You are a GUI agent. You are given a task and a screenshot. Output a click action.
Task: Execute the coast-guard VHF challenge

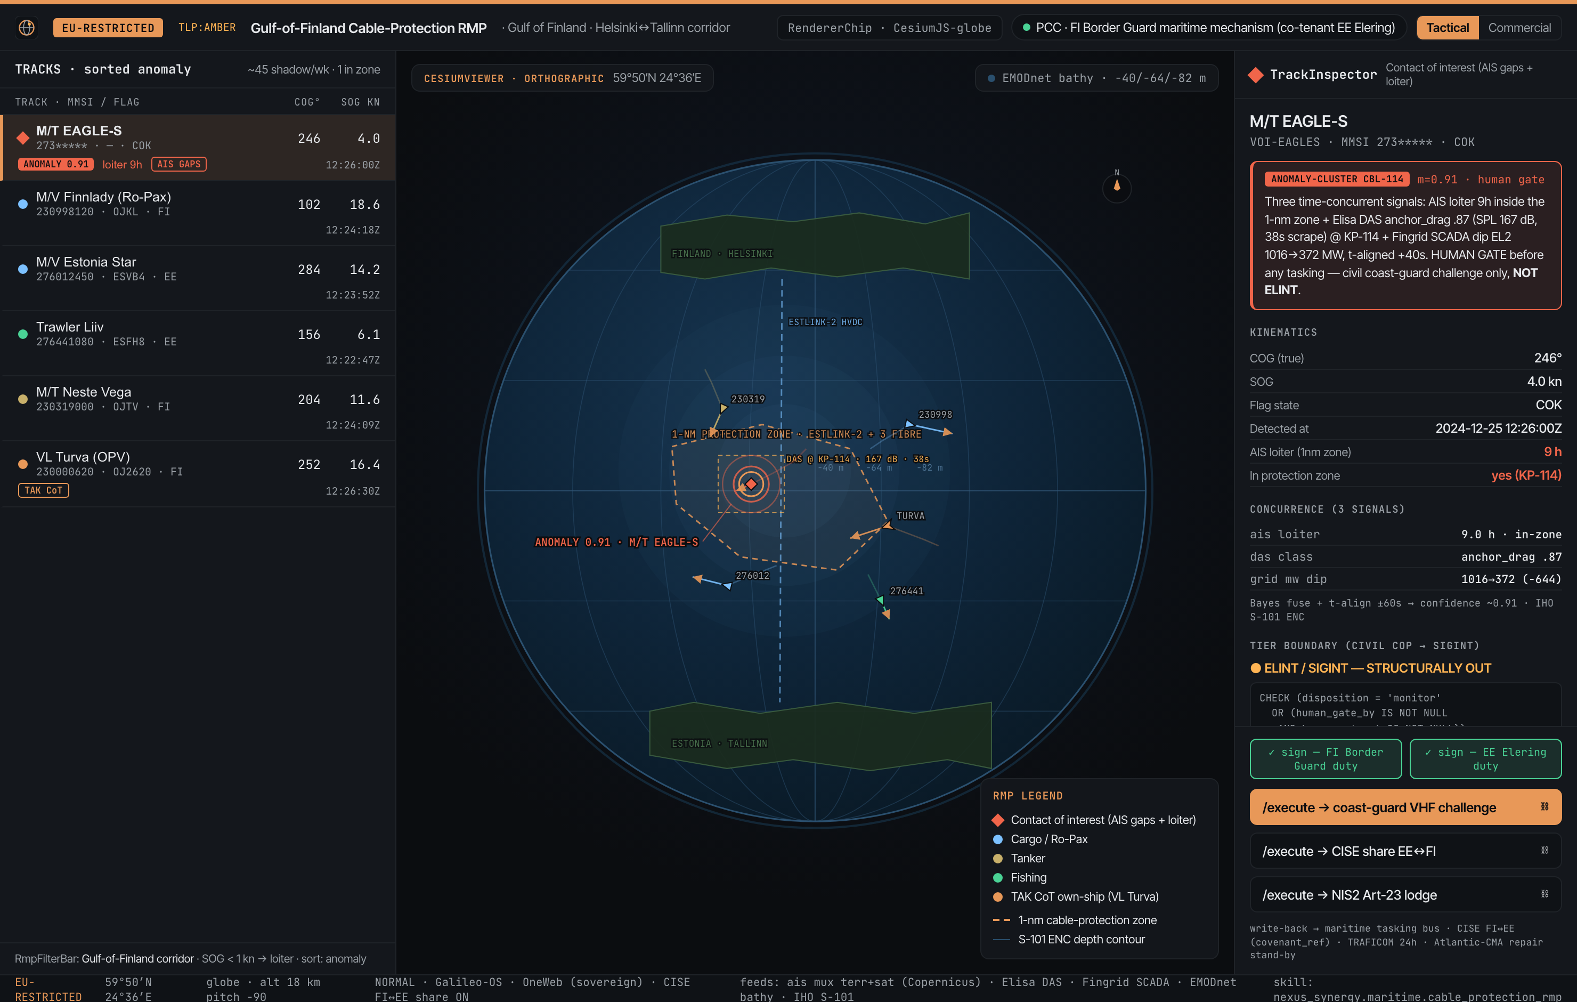coord(1405,807)
